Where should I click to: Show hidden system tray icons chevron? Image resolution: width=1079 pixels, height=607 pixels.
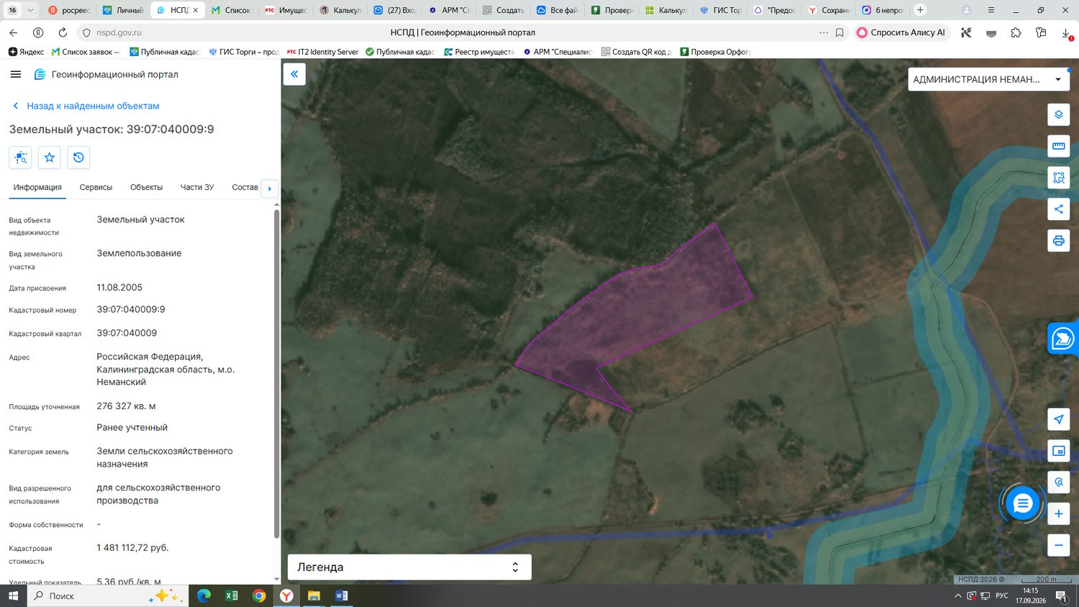[x=957, y=596]
